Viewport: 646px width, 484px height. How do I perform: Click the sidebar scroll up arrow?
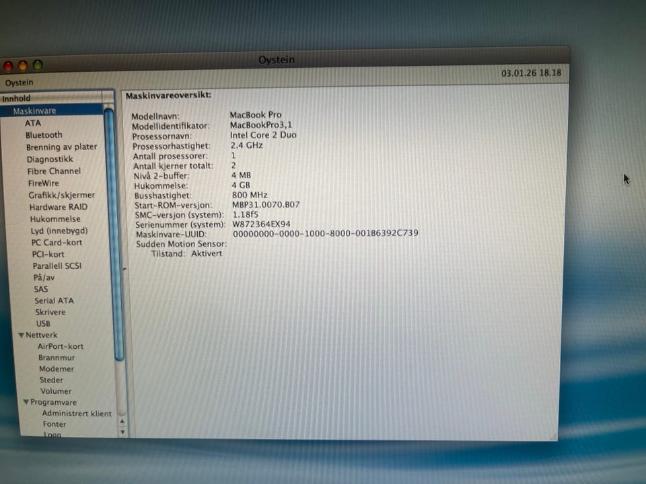point(122,422)
